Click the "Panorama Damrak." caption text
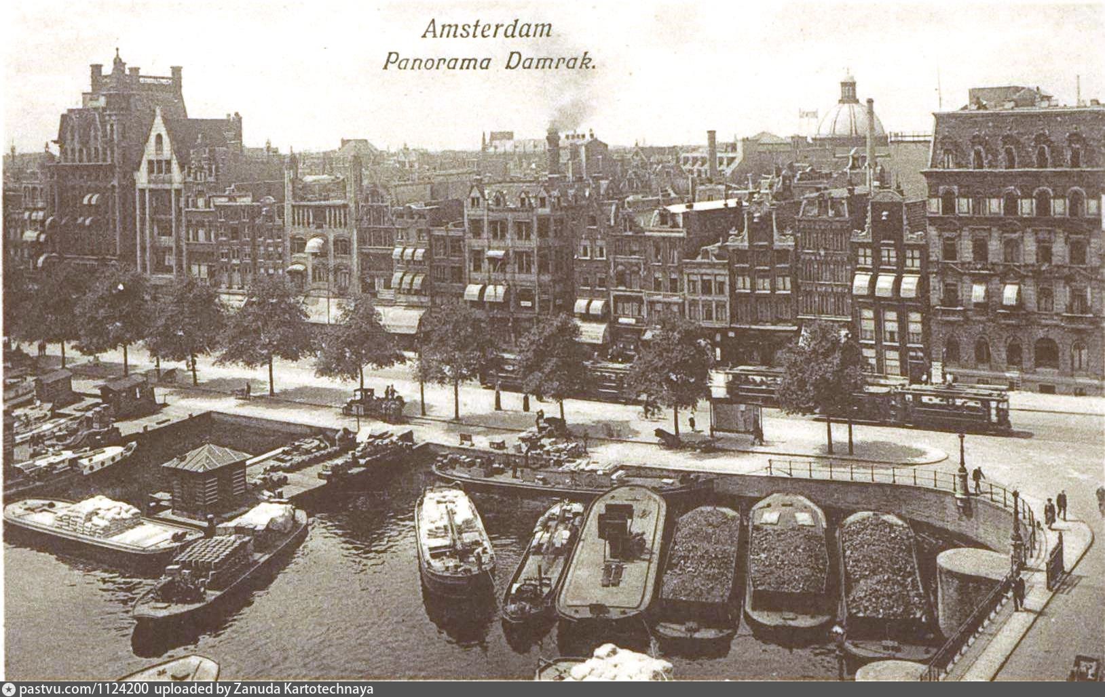This screenshot has width=1105, height=697. [x=489, y=61]
